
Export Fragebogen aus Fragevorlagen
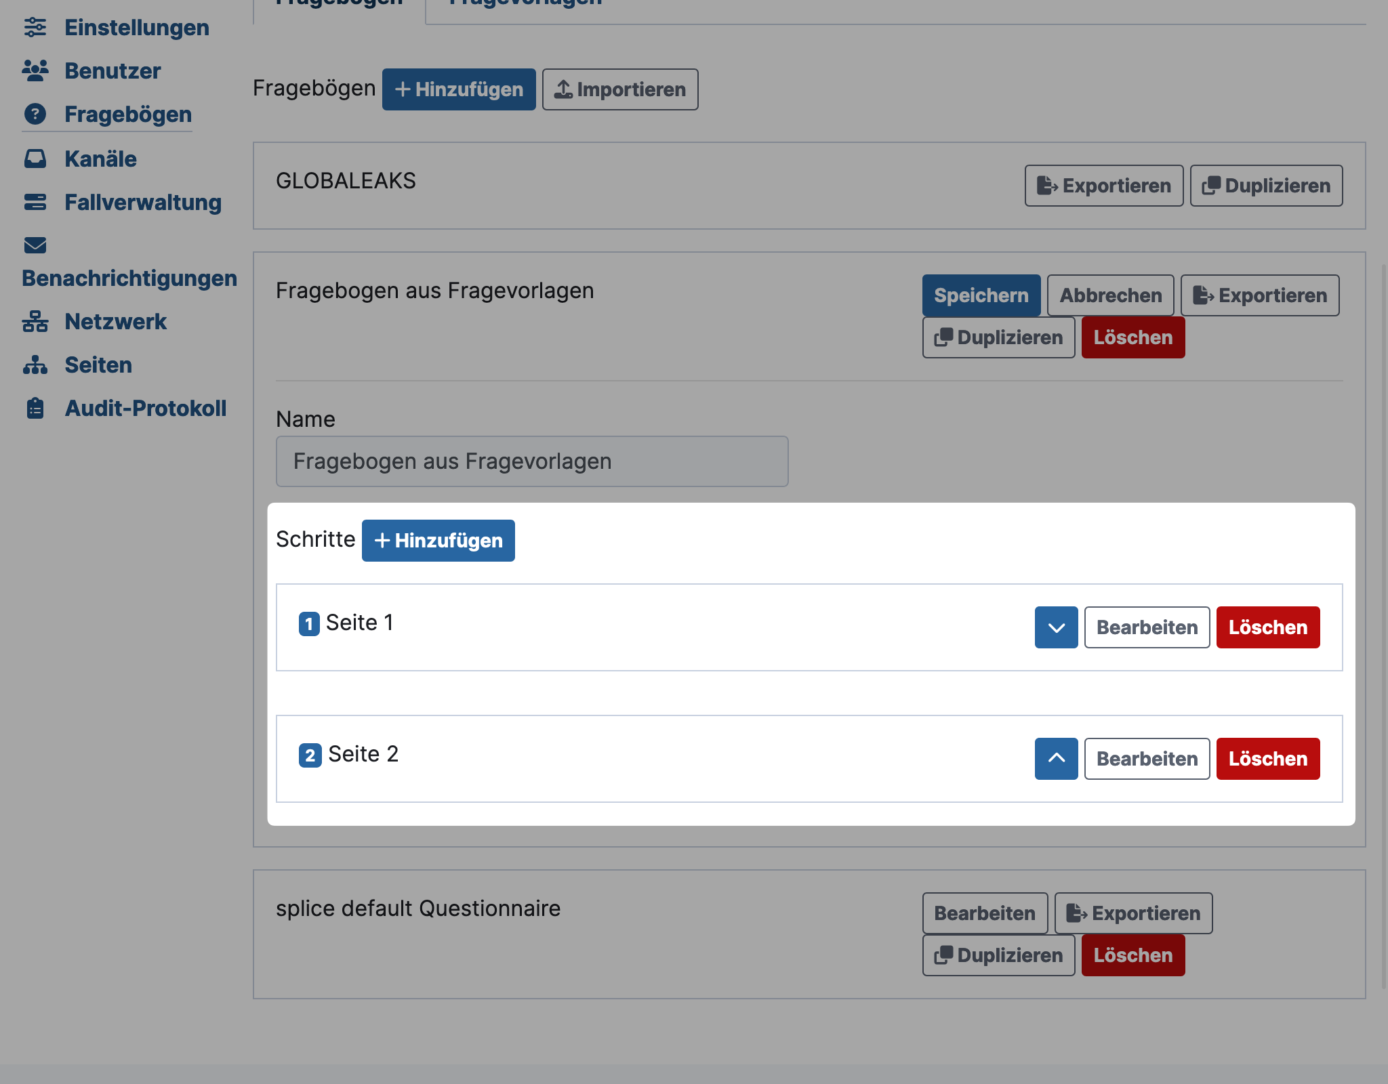pyautogui.click(x=1260, y=295)
